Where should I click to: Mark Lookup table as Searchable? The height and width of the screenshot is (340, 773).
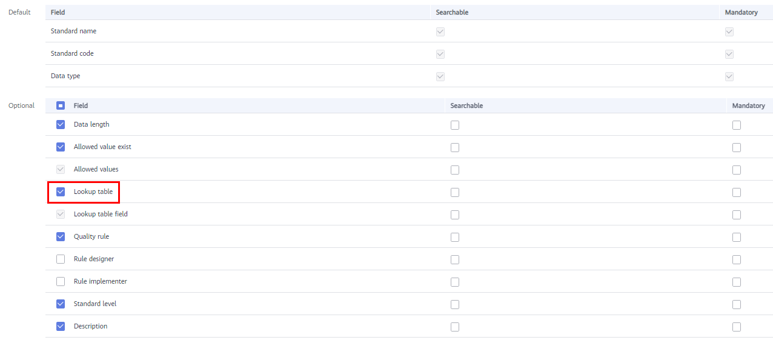click(x=455, y=192)
